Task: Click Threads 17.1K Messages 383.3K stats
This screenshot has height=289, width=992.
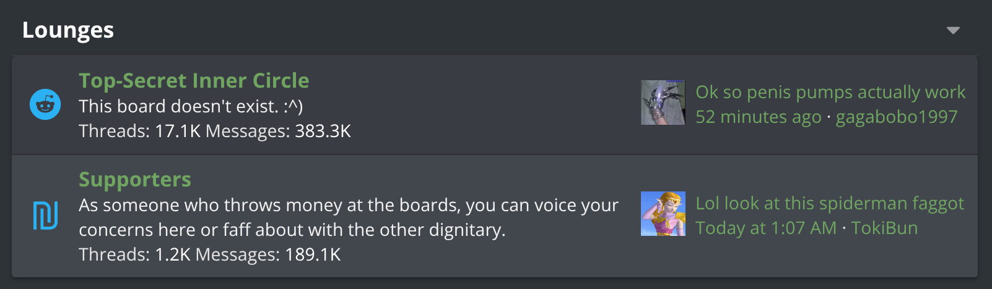Action: pyautogui.click(x=215, y=131)
